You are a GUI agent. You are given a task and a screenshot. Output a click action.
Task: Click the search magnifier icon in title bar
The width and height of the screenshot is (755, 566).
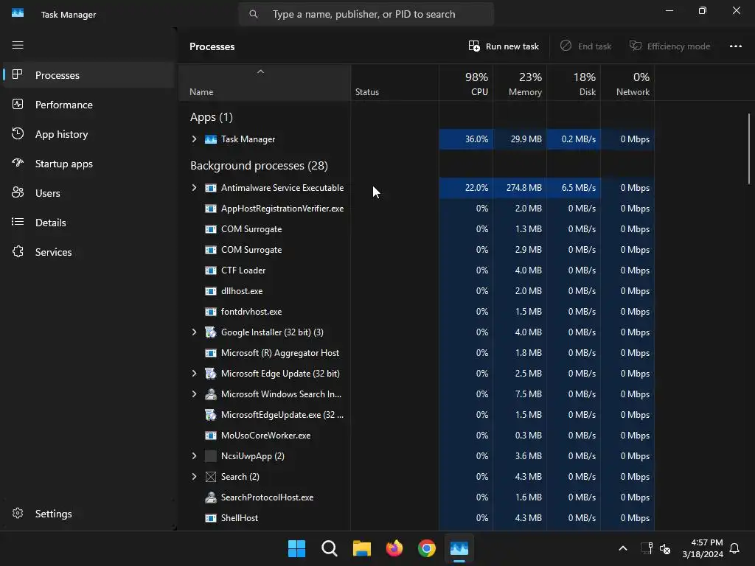254,15
